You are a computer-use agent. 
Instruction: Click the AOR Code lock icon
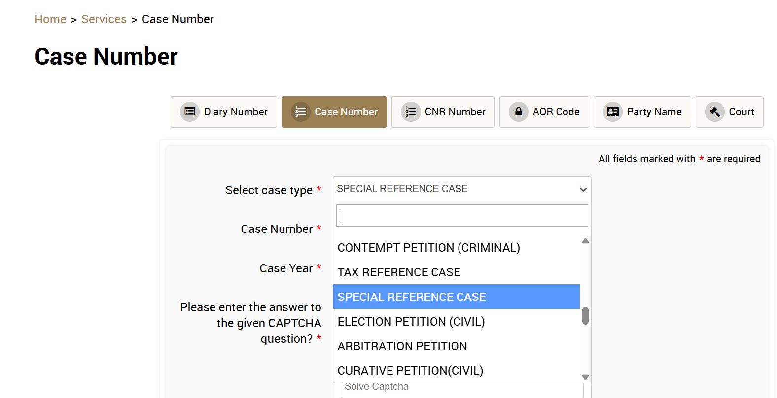coord(519,112)
